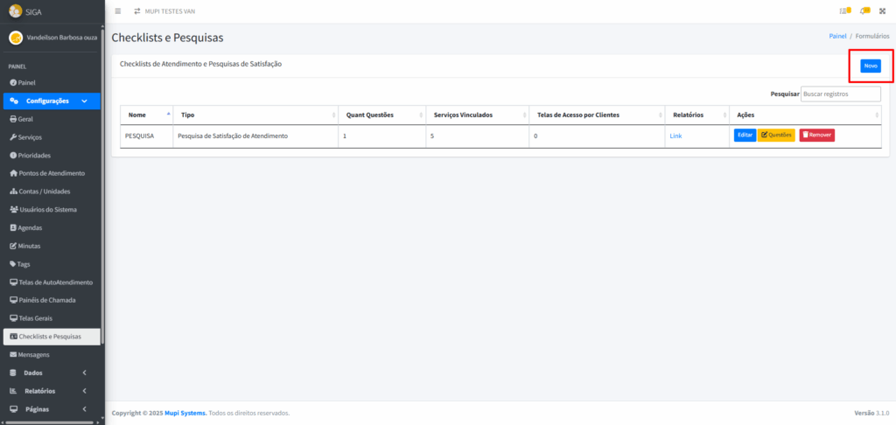Click the user avatar of Vandeilson Barbosa
This screenshot has width=896, height=425.
click(15, 38)
